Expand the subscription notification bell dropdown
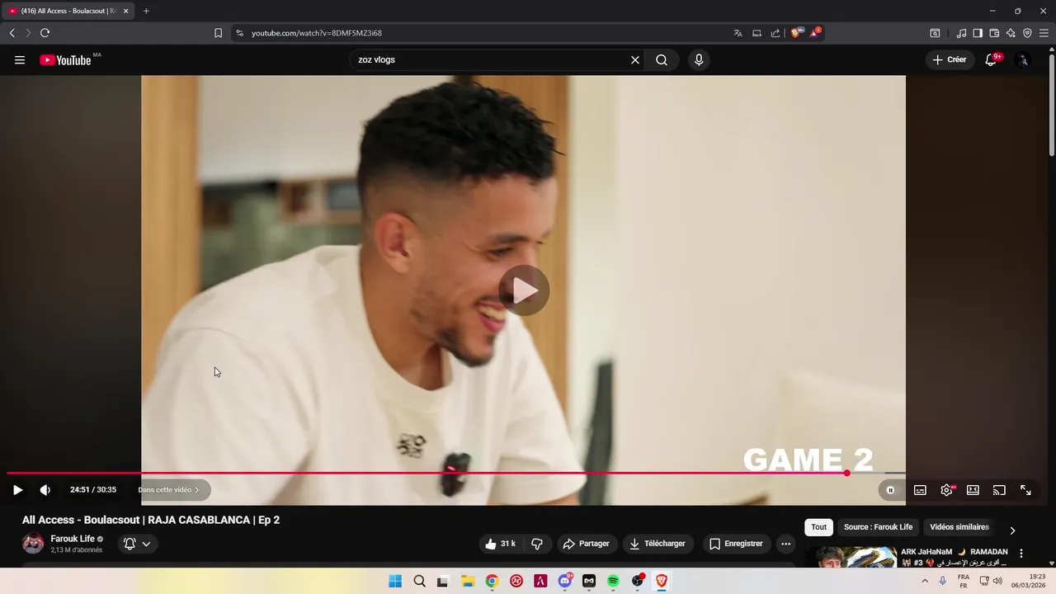 [x=137, y=544]
